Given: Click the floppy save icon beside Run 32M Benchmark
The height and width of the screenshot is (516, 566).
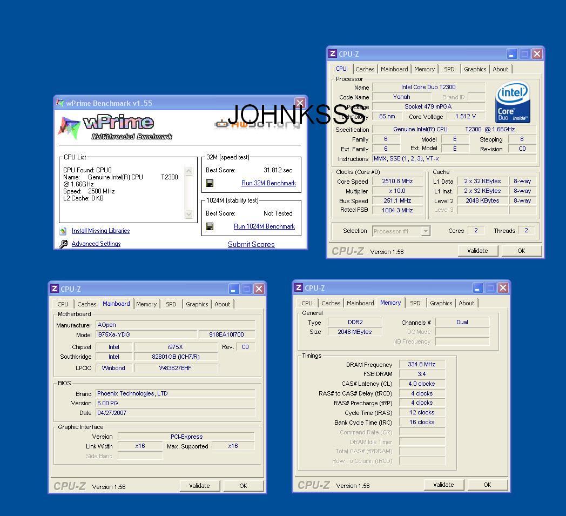Looking at the screenshot, I should point(210,183).
